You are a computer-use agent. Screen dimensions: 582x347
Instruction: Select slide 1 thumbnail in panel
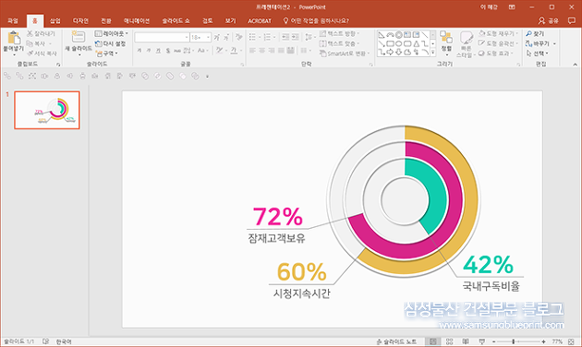pyautogui.click(x=47, y=110)
